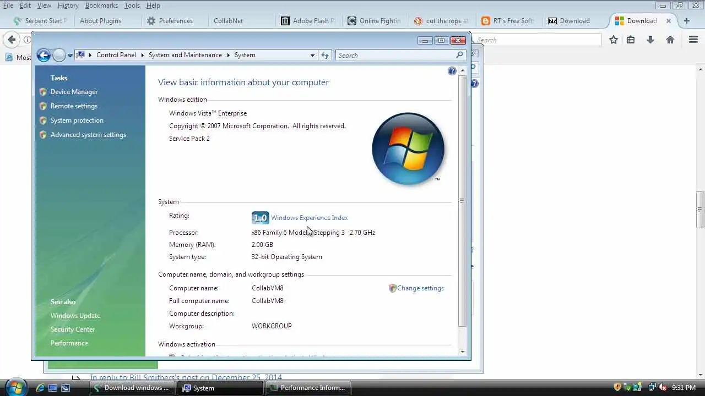Viewport: 705px width, 396px height.
Task: Open the blue help question-mark icon
Action: click(452, 71)
